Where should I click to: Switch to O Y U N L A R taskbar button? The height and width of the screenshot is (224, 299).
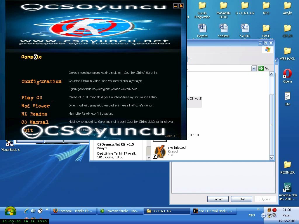point(167,211)
